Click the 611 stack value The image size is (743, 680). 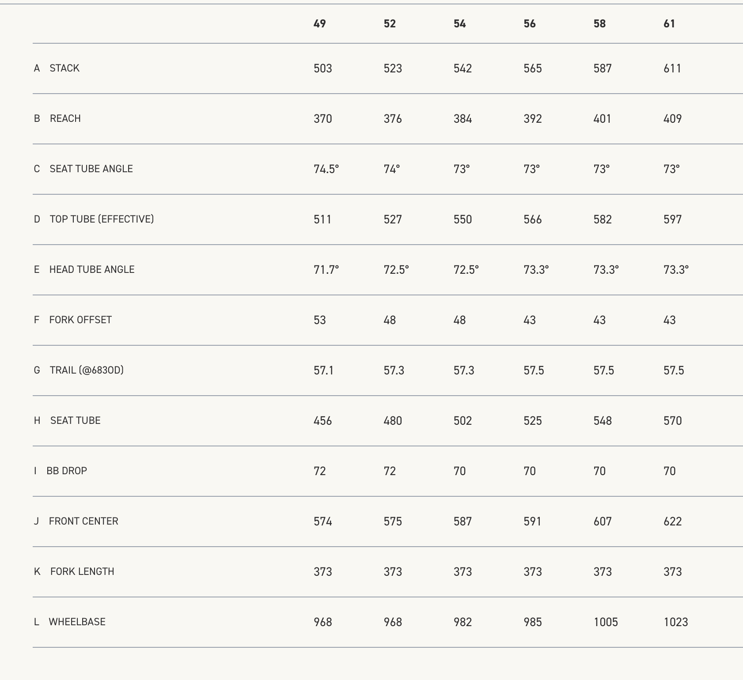[672, 68]
